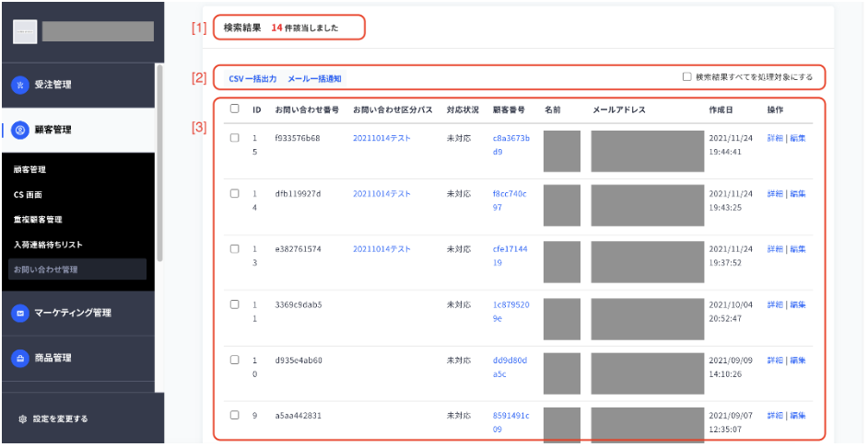The width and height of the screenshot is (868, 447).
Task: Enable 検索結果すべてを処理対象にする checkbox
Action: coord(687,77)
